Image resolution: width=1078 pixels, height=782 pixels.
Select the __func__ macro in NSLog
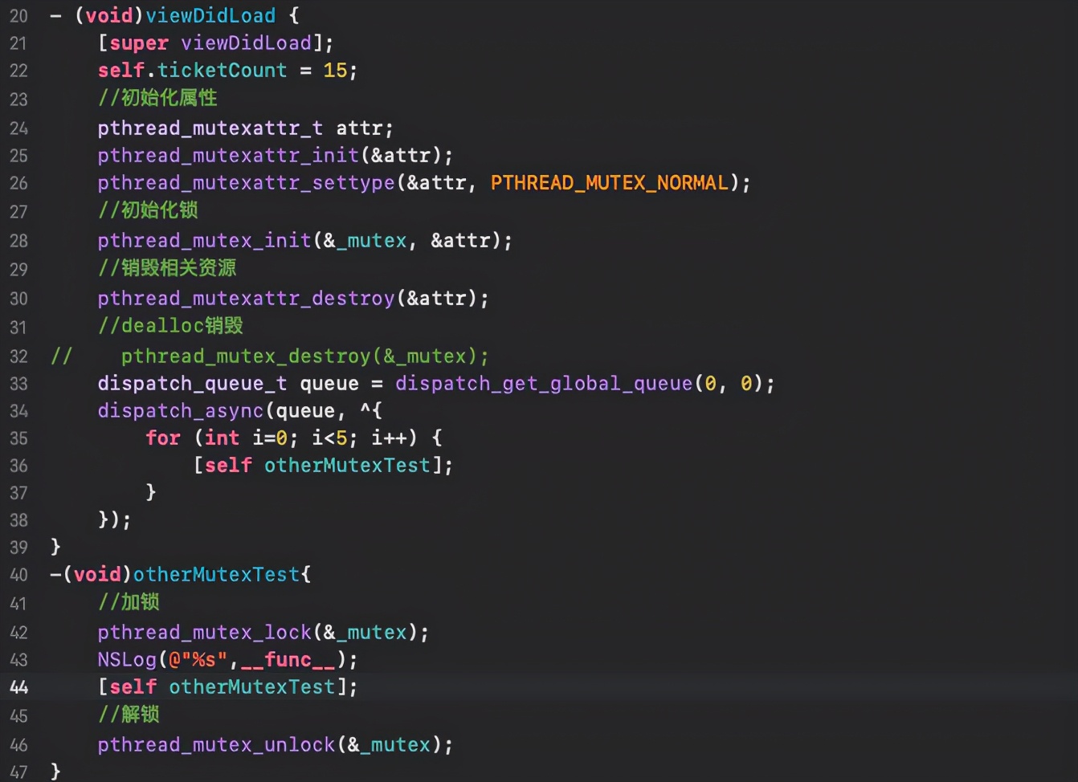coord(288,659)
